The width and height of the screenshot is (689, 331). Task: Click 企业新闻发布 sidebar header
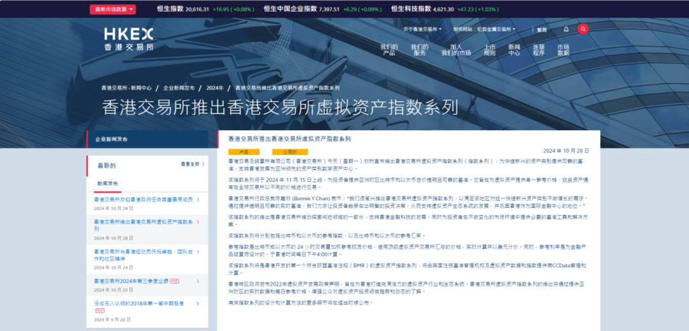[x=147, y=139]
